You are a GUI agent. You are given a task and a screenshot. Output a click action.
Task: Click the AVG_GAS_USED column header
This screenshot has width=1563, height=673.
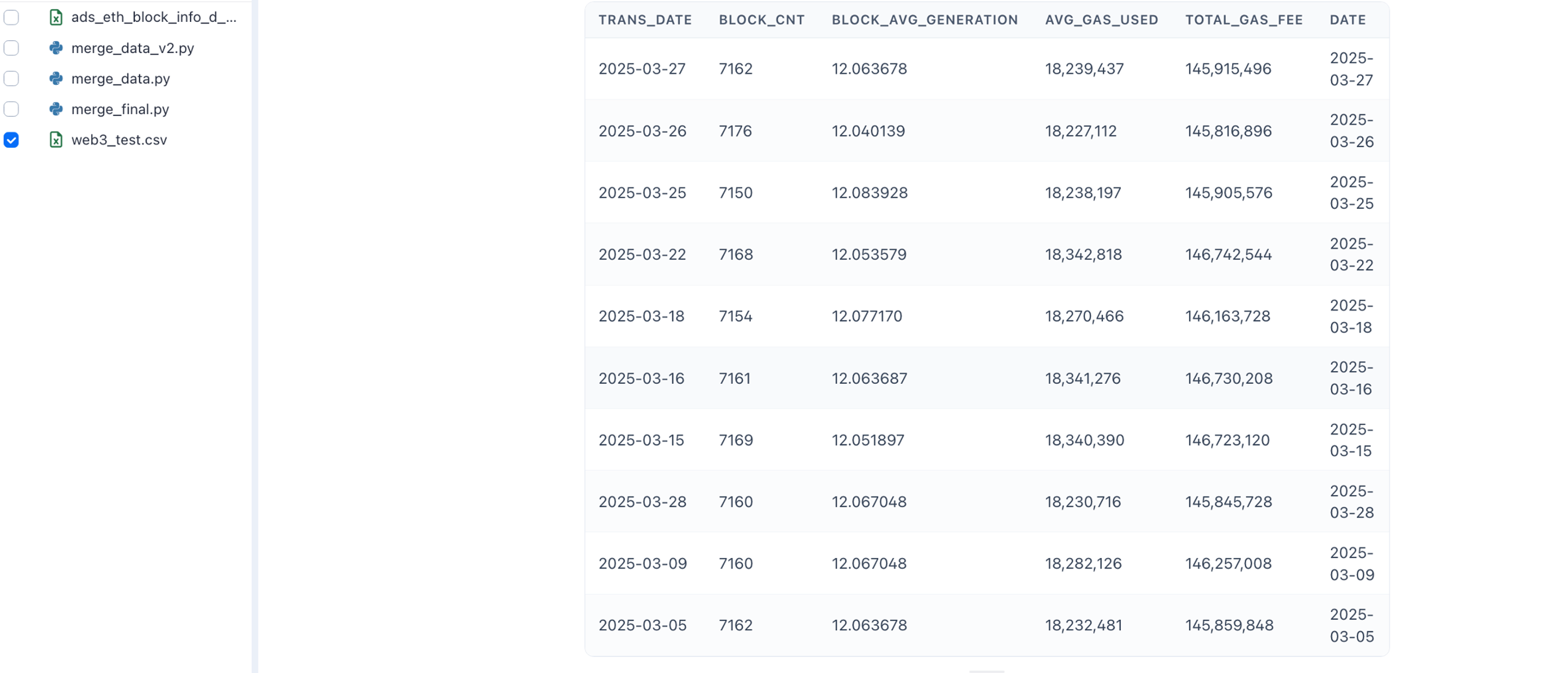coord(1101,20)
